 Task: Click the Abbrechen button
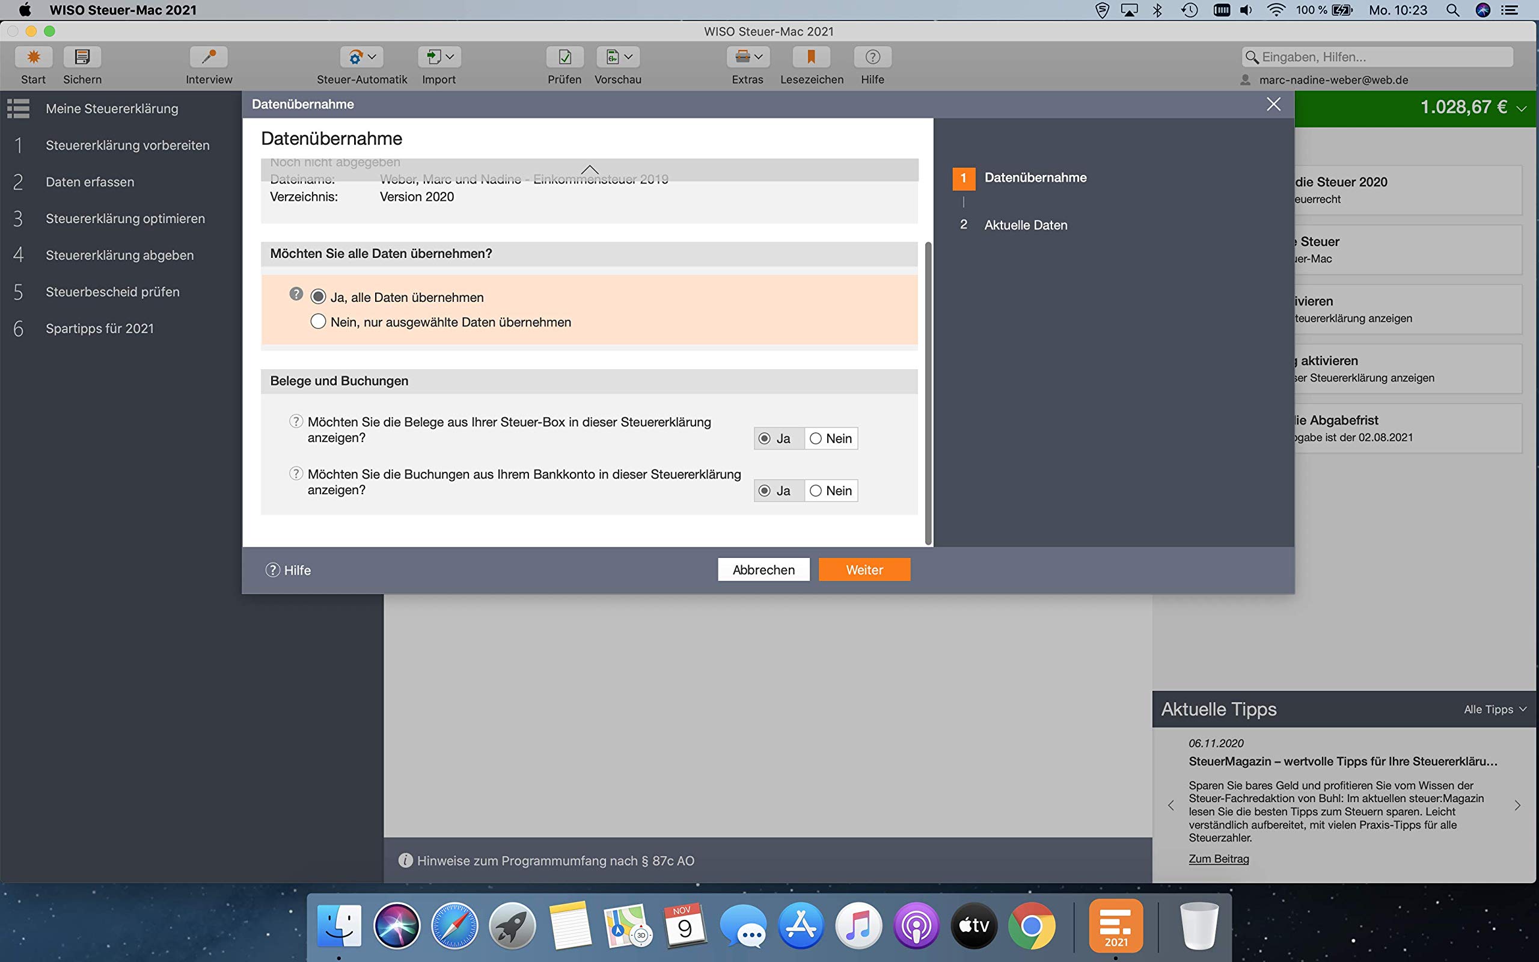[763, 569]
